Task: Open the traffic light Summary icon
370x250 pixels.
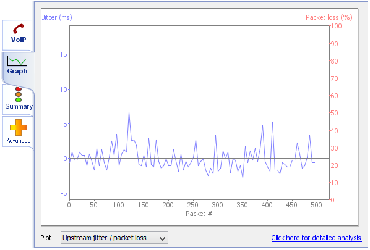Action: pyautogui.click(x=19, y=94)
